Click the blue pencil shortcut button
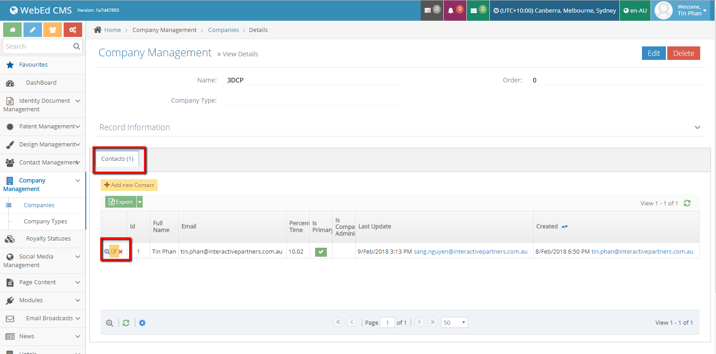This screenshot has height=354, width=716. (x=33, y=30)
